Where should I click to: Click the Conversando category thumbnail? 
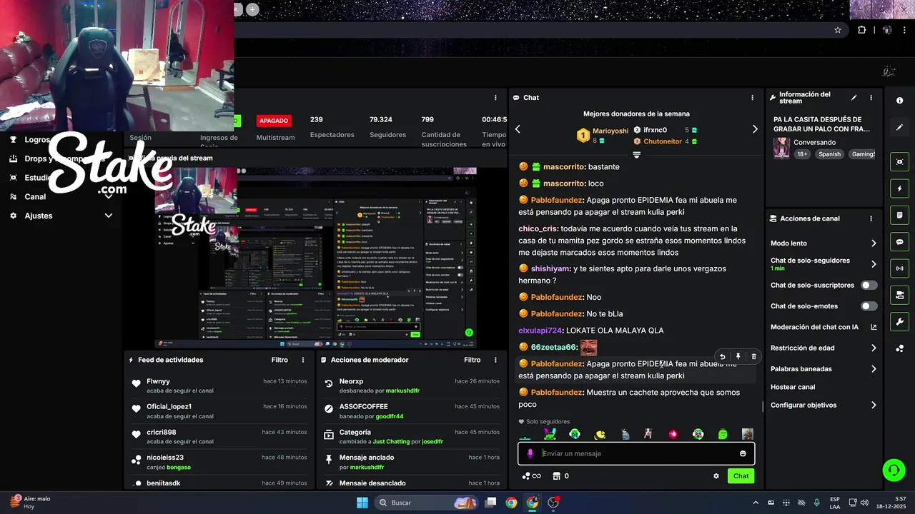click(x=781, y=148)
